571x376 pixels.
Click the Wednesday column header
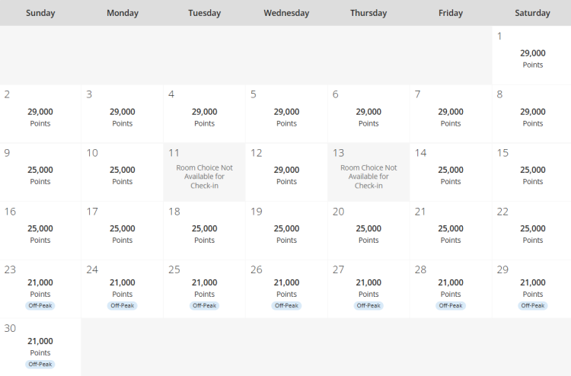tap(286, 13)
